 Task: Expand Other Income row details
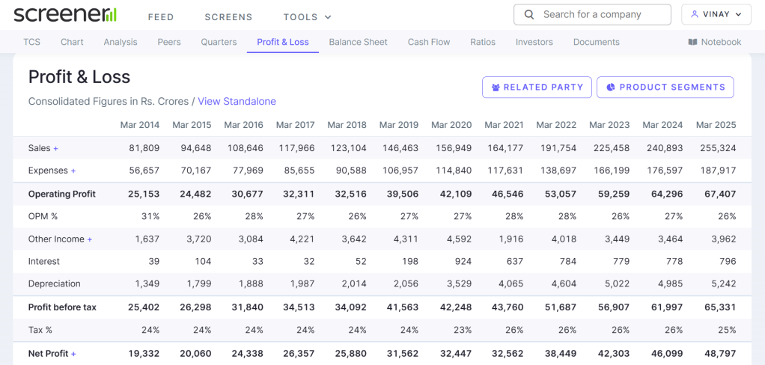coord(90,239)
